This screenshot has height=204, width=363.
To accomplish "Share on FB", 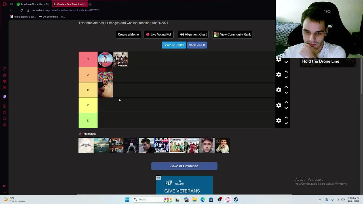I will click(x=197, y=45).
